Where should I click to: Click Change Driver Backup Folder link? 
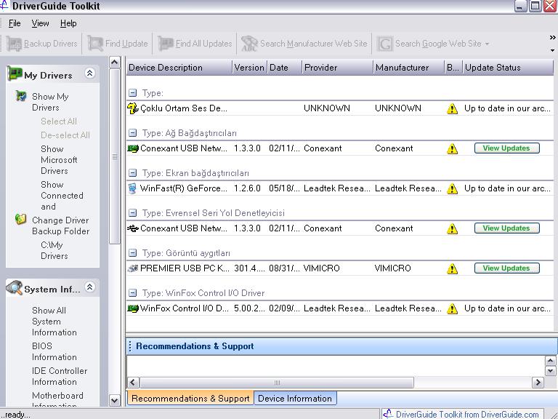tap(60, 226)
